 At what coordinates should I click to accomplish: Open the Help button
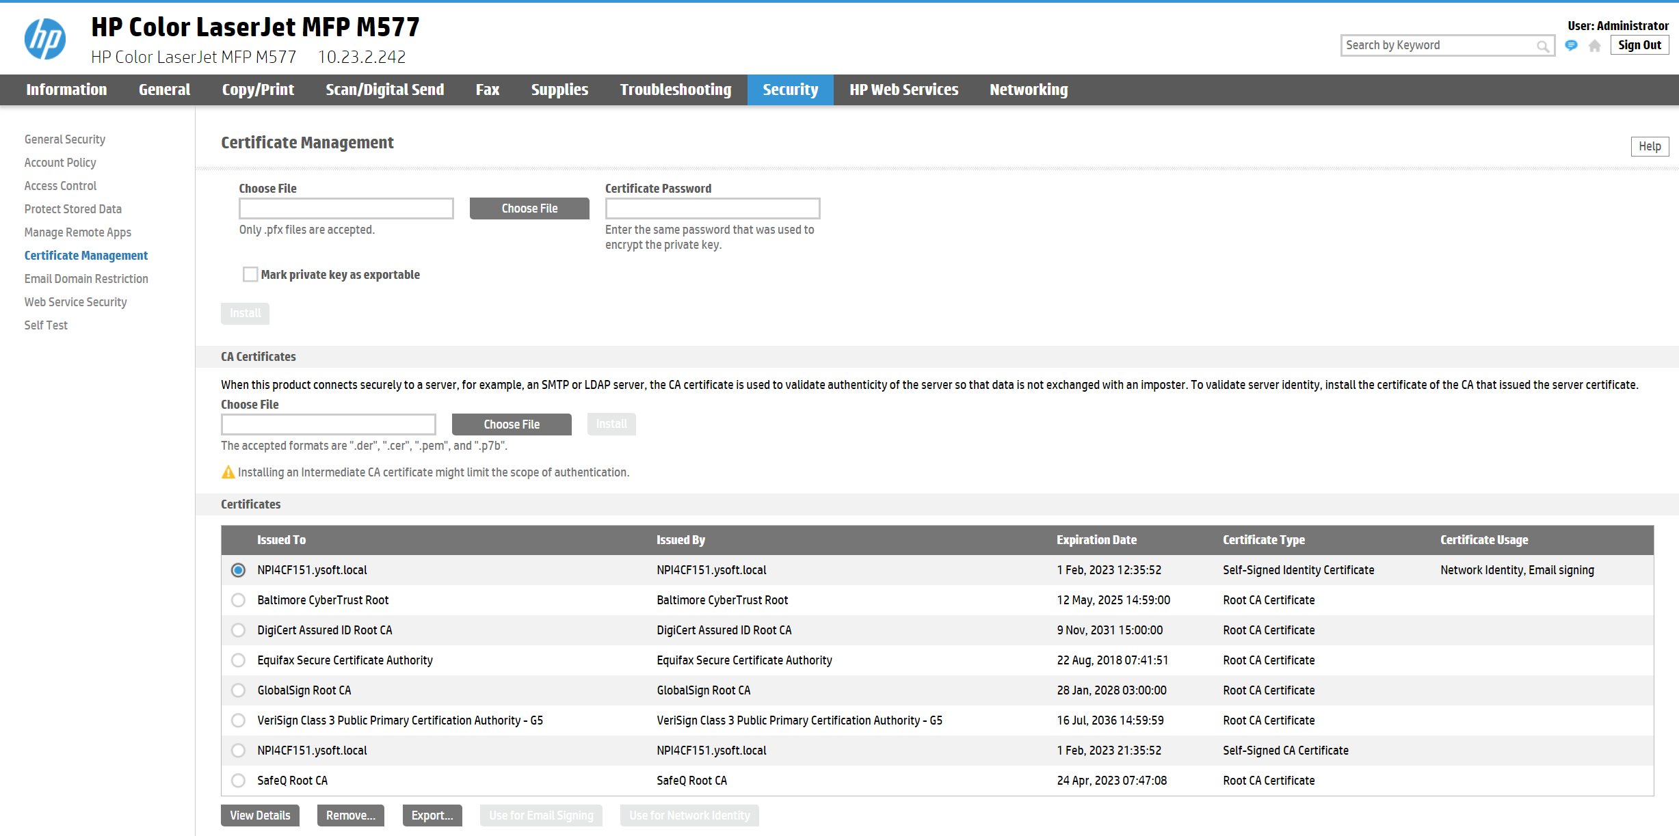(1649, 146)
